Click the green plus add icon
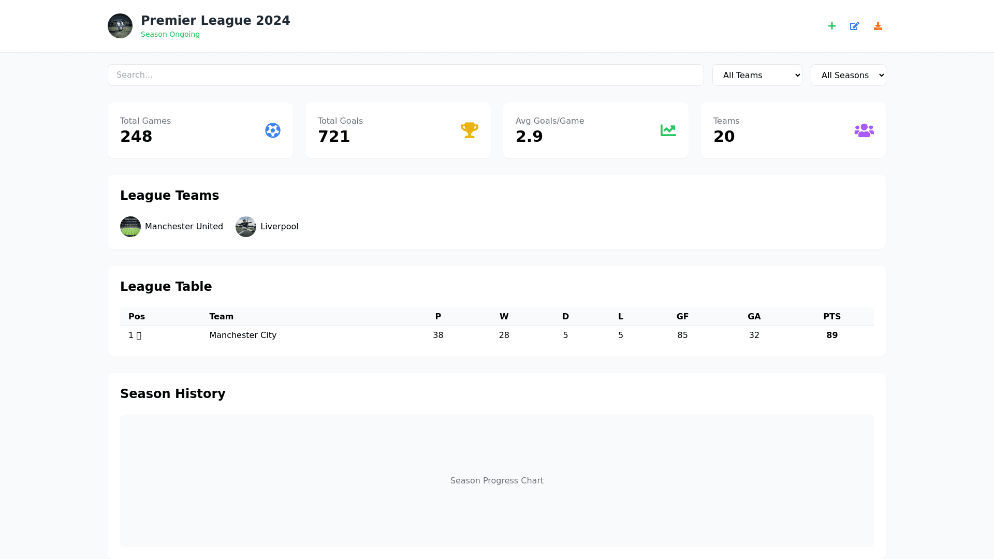 coord(831,26)
